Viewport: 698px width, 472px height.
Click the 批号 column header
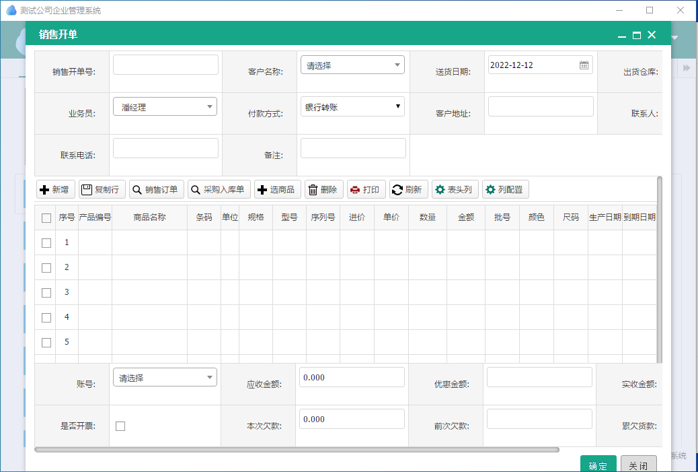click(x=502, y=217)
